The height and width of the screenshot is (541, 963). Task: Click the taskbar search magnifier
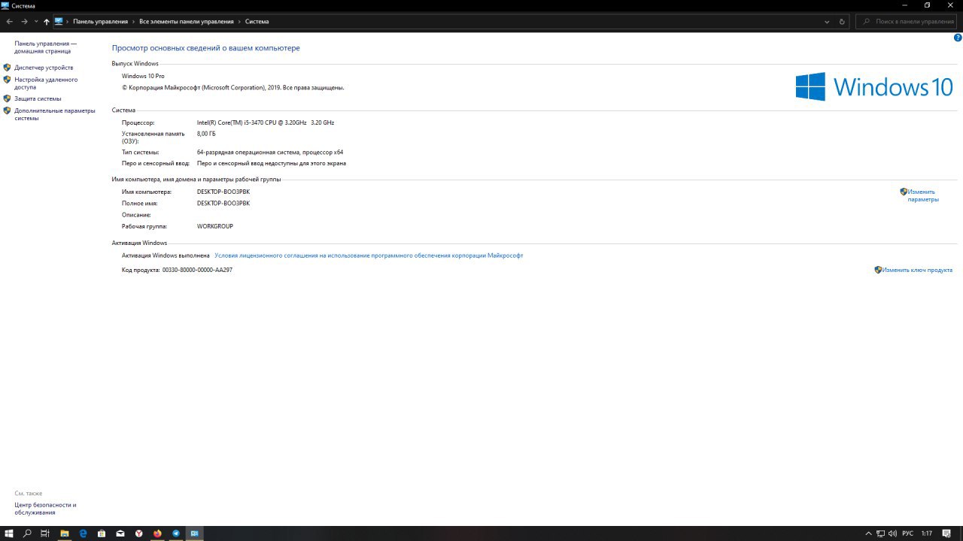[x=27, y=533]
